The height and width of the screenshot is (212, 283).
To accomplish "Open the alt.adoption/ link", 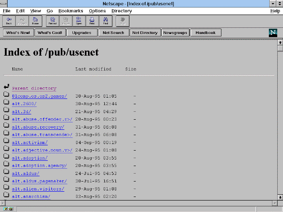I will click(30, 158).
